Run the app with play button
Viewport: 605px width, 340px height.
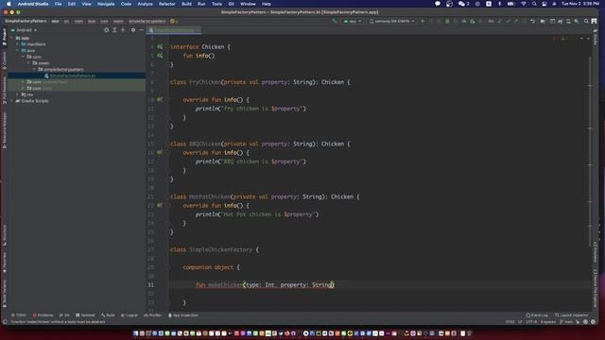(423, 21)
